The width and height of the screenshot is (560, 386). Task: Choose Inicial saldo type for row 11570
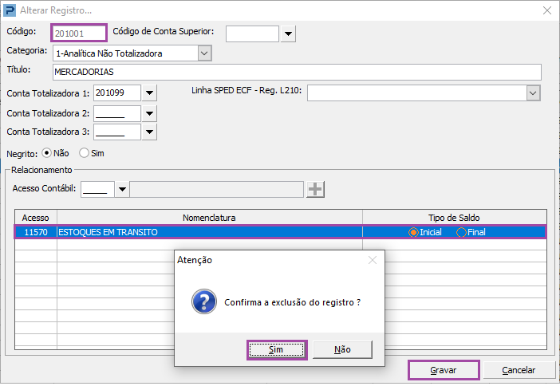coord(413,232)
